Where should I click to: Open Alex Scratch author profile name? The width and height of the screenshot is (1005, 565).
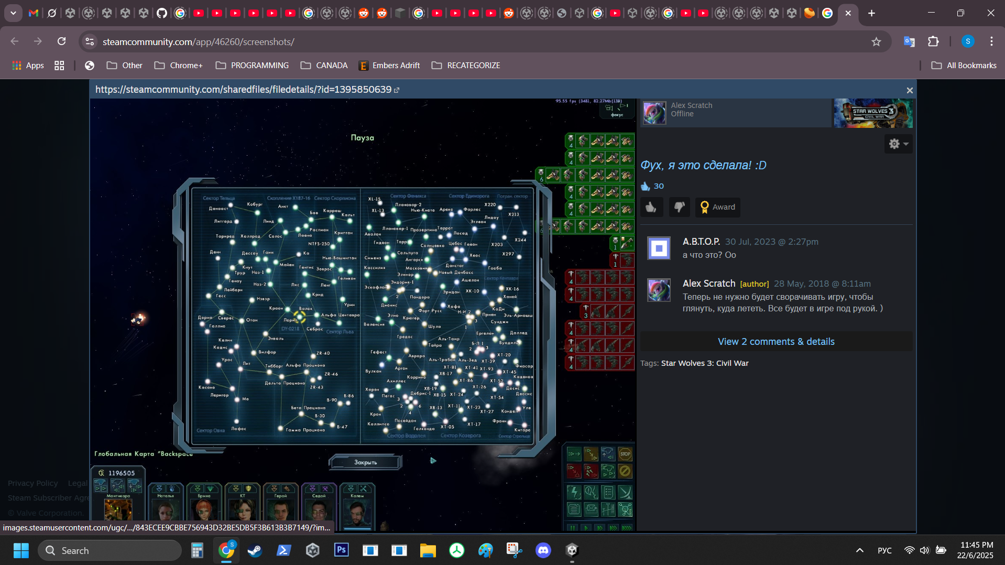coord(692,105)
